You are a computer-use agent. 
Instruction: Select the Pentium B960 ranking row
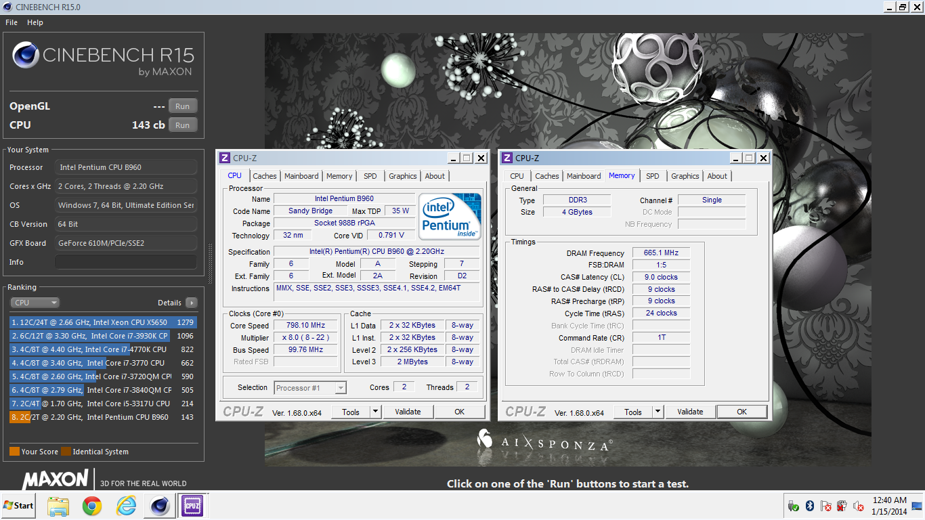(x=103, y=417)
